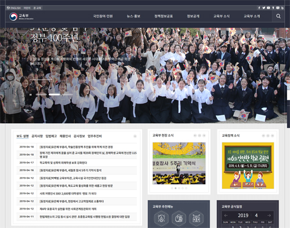Image resolution: width=290 pixels, height=228 pixels.
Task: Switch to ENGLISH language link
Action: tap(14, 8)
